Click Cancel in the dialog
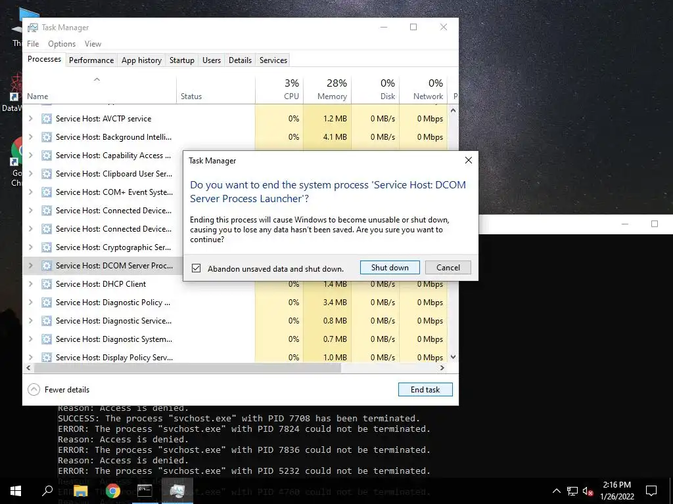The width and height of the screenshot is (673, 504). pyautogui.click(x=448, y=268)
